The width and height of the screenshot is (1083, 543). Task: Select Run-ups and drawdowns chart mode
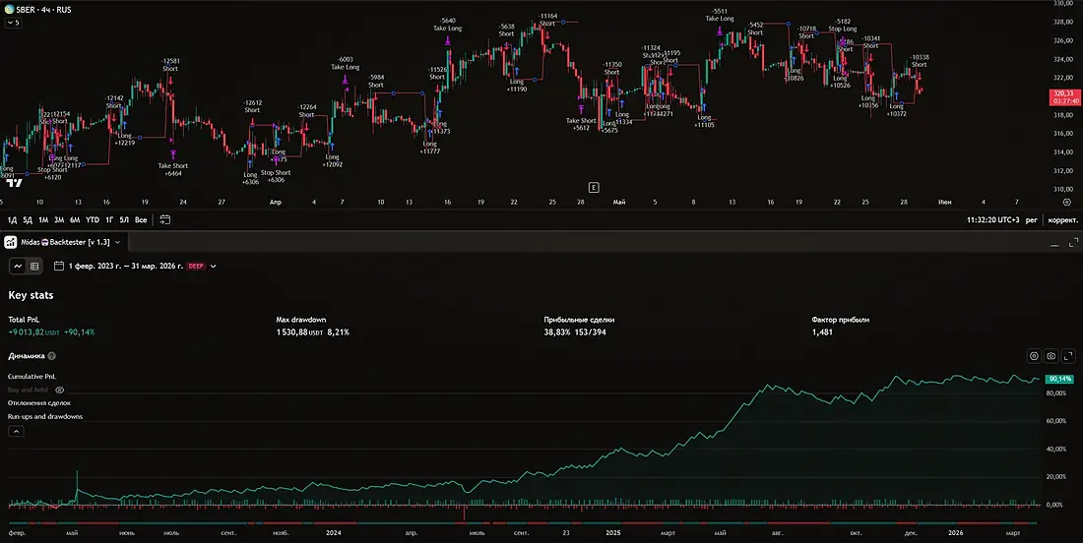[x=45, y=417]
